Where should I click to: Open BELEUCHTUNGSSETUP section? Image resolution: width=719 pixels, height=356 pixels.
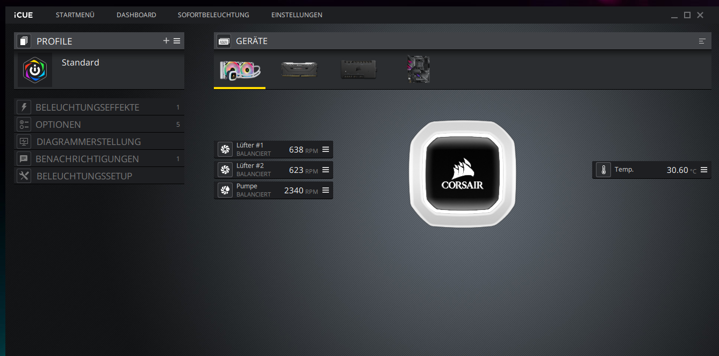click(x=99, y=176)
